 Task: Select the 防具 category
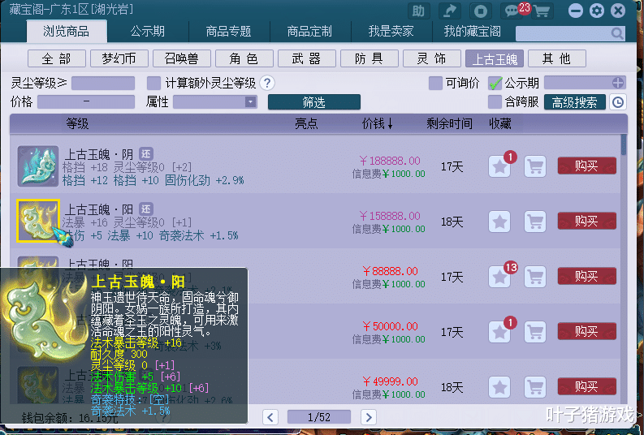(x=370, y=58)
